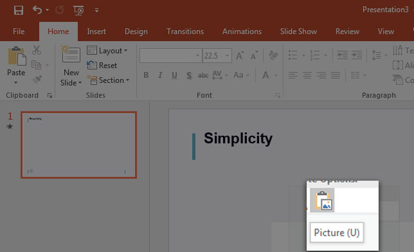Open the Animations tab
Image resolution: width=414 pixels, height=252 pixels.
coord(242,32)
